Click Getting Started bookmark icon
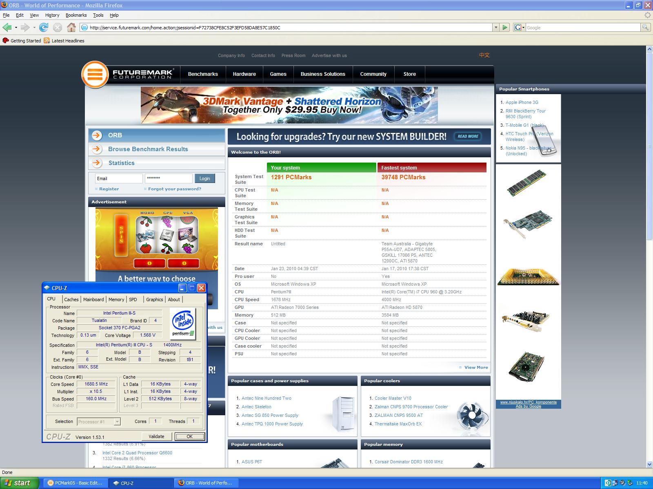The height and width of the screenshot is (489, 653). (6, 40)
